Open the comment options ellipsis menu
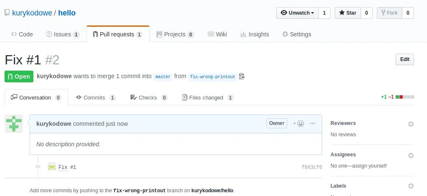The height and width of the screenshot is (196, 427). pos(313,124)
